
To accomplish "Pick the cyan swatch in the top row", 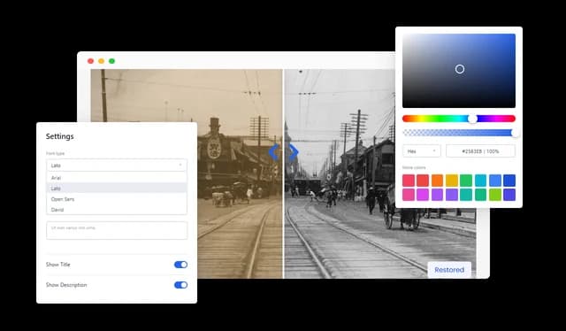I will pos(480,181).
